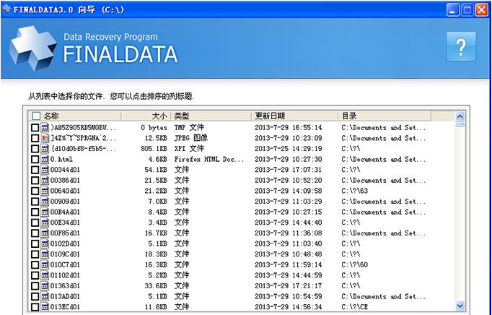Screen dimensions: 492x315
Task: Minimize the FINALDATA window
Action: tap(452, 9)
